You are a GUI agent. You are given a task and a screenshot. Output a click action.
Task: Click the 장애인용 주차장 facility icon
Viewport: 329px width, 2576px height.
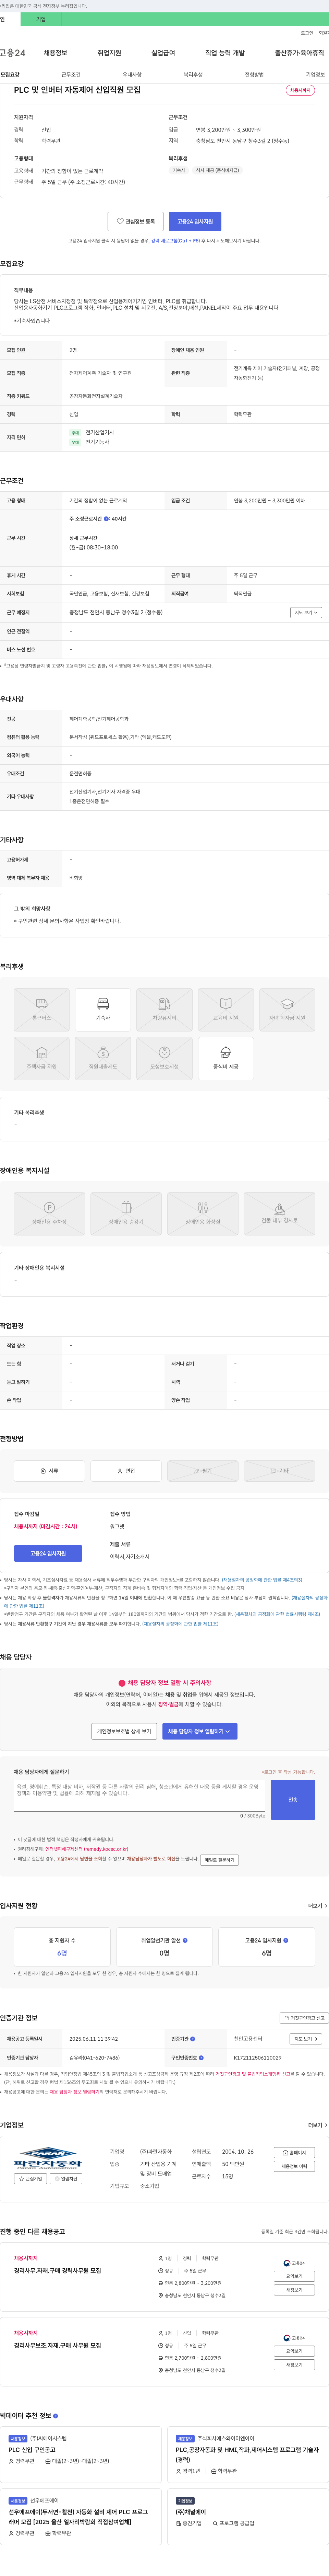click(x=49, y=1213)
